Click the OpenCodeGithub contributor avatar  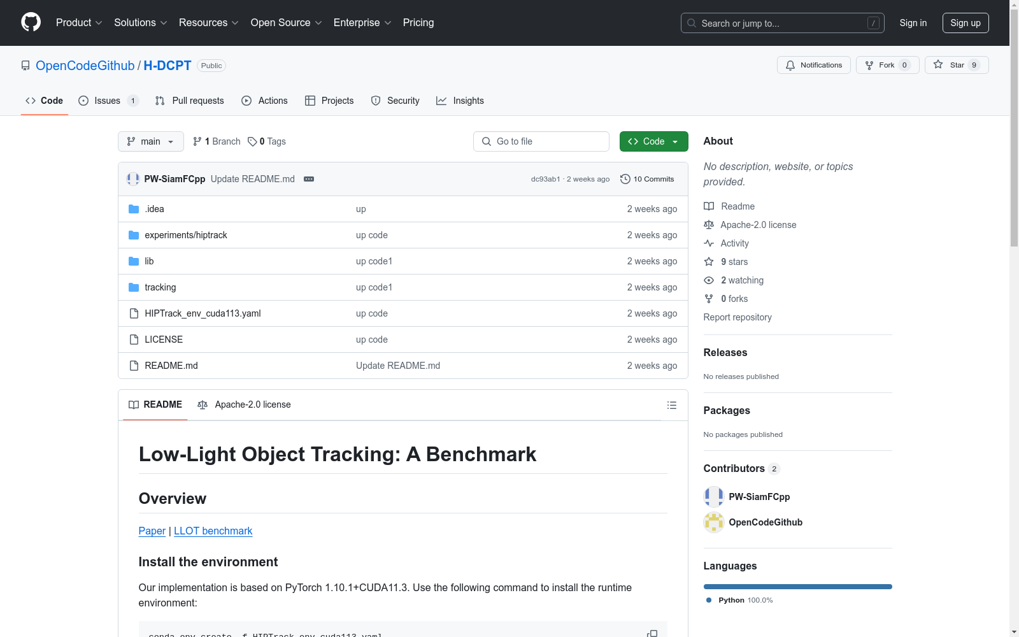[x=714, y=522]
